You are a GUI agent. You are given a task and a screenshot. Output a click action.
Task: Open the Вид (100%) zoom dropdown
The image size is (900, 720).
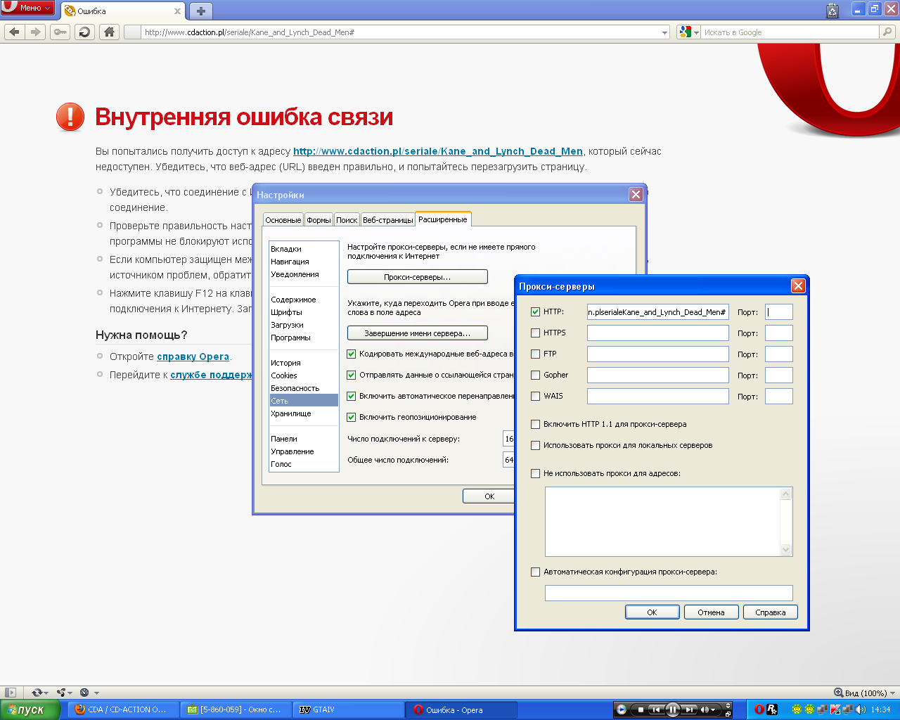pyautogui.click(x=893, y=693)
